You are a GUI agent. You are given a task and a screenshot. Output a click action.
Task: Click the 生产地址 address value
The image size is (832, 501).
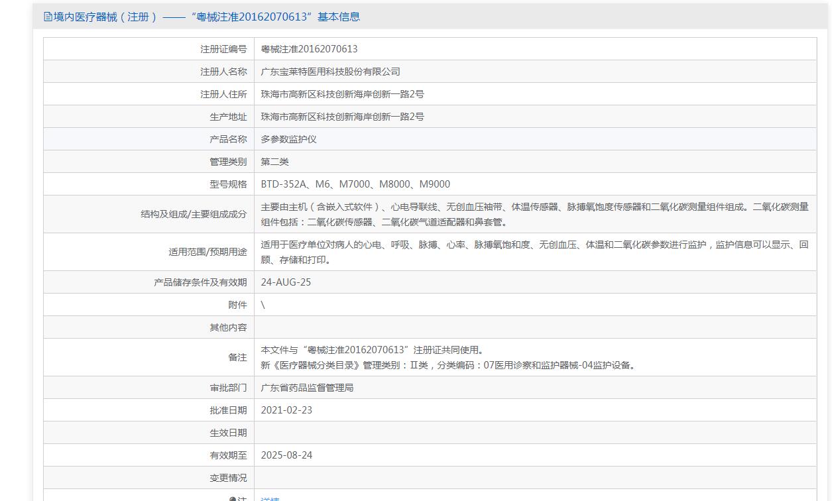(342, 117)
